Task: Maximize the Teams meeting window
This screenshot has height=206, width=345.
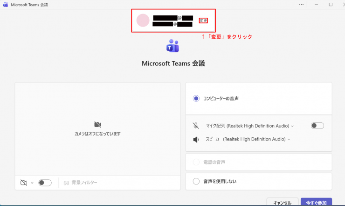Action: tap(331, 4)
